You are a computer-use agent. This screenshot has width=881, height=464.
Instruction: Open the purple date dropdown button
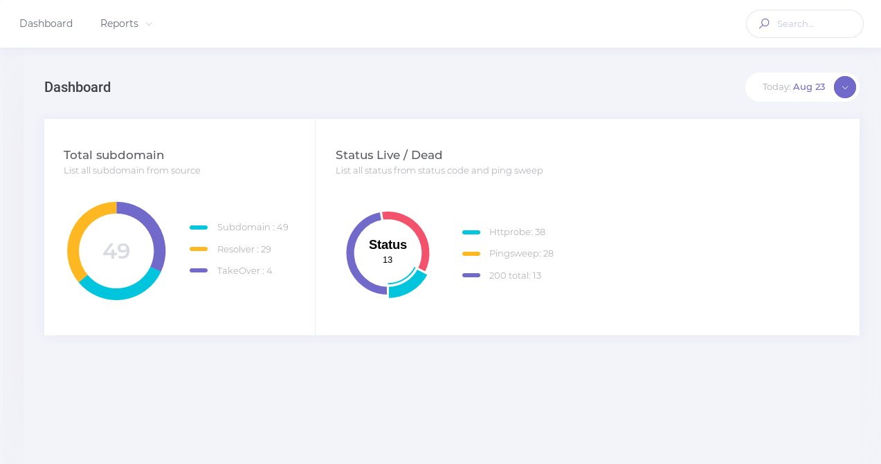pos(844,87)
